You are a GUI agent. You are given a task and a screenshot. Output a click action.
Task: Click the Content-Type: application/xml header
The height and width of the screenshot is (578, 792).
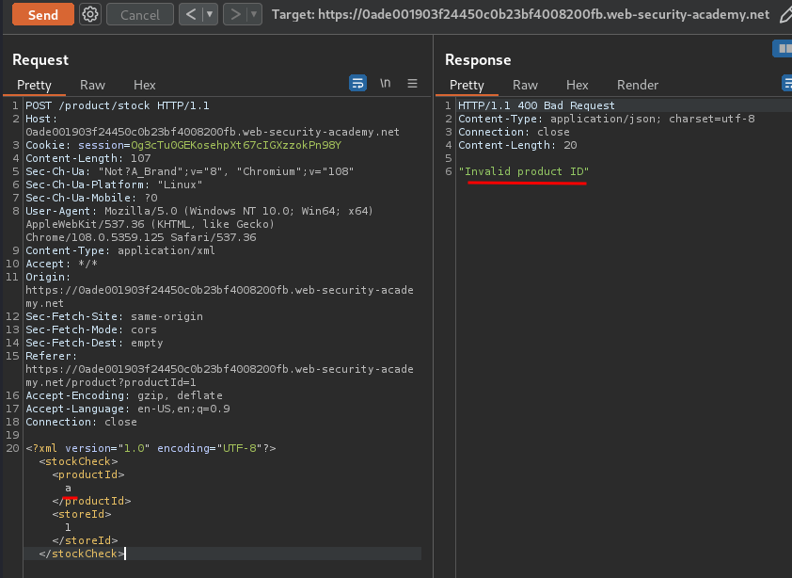120,250
